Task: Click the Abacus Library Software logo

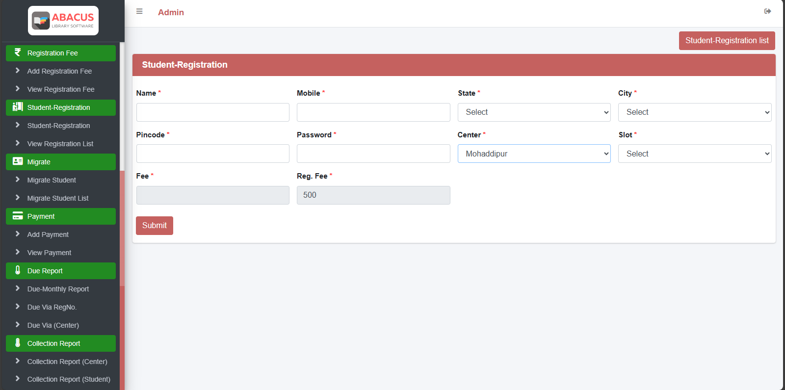Action: [63, 21]
